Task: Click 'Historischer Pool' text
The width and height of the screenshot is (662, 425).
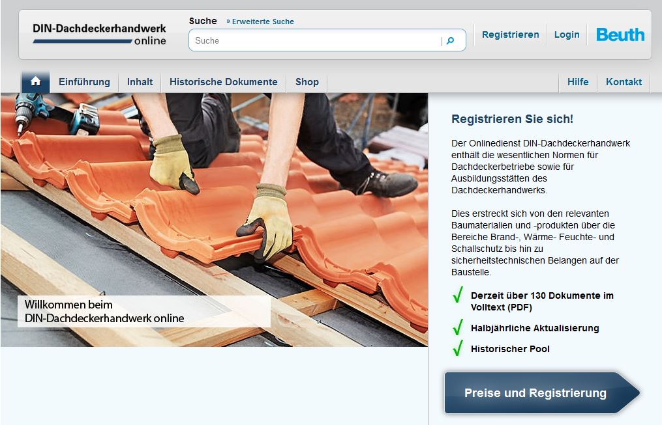Action: click(510, 349)
